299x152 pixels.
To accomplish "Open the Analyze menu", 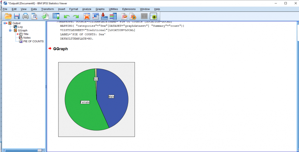I will [86, 9].
